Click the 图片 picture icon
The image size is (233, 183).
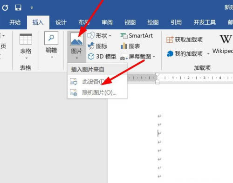coord(77,39)
